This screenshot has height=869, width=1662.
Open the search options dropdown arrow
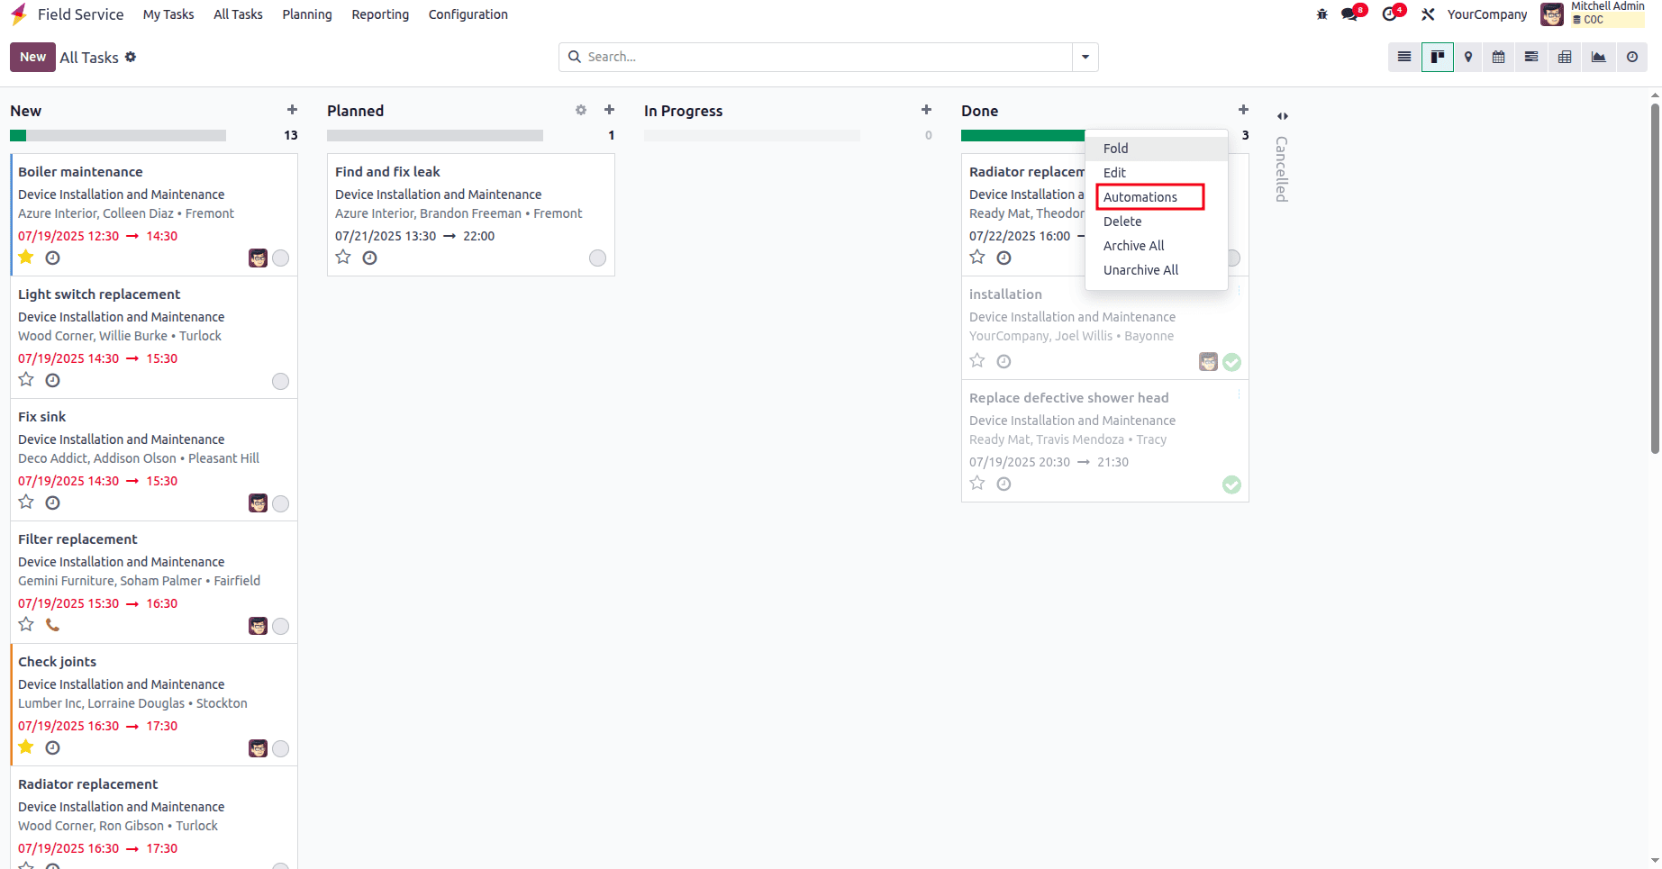1085,57
